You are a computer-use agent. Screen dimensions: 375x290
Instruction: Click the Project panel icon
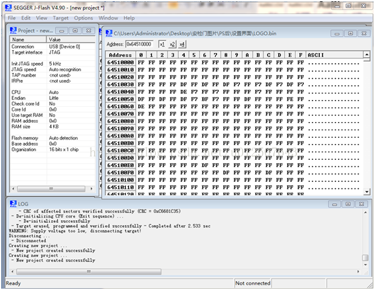(x=13, y=30)
